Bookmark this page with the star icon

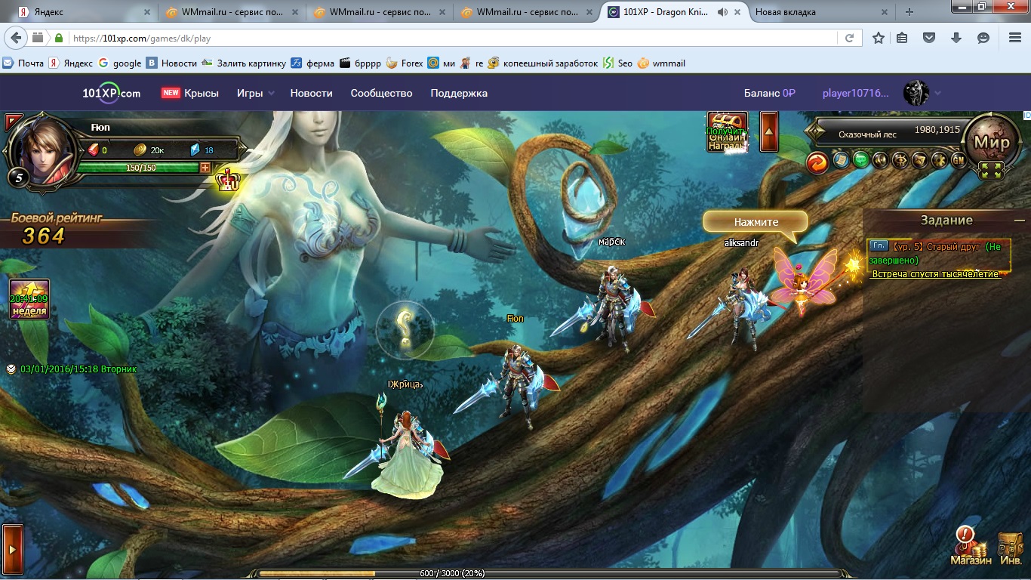point(879,38)
